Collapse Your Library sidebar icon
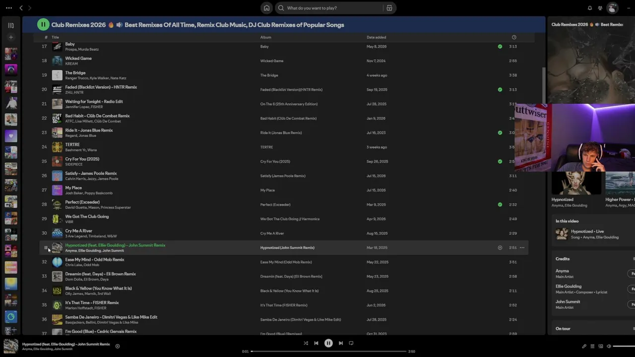 (x=11, y=25)
